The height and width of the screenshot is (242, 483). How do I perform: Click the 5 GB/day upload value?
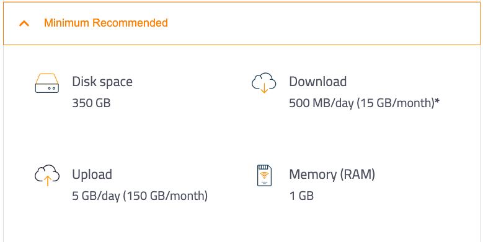[x=96, y=196]
